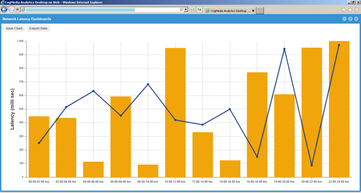Click the compatibility view icon
This screenshot has width=361, height=193.
click(x=192, y=10)
